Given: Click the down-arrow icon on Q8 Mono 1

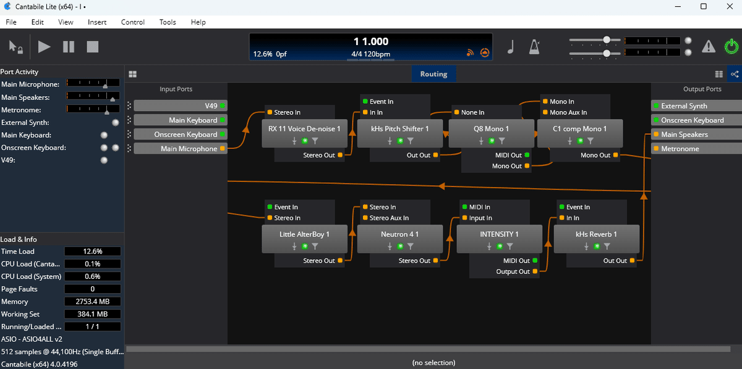Looking at the screenshot, I should pyautogui.click(x=481, y=141).
